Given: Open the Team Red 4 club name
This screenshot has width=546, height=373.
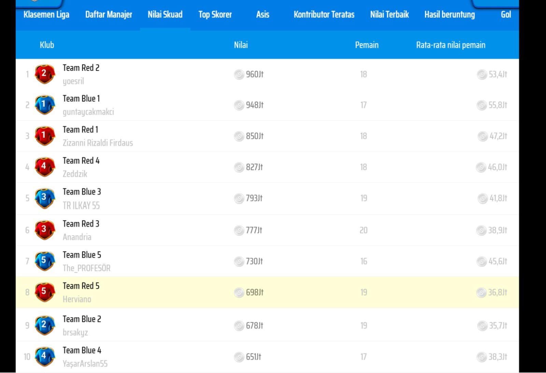Looking at the screenshot, I should point(81,161).
